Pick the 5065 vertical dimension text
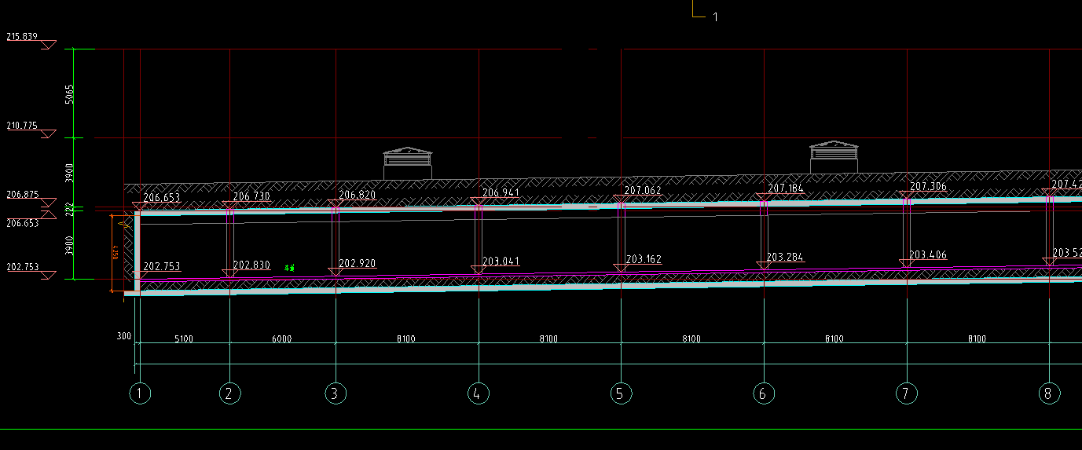Viewport: 1082px width, 450px height. point(69,94)
